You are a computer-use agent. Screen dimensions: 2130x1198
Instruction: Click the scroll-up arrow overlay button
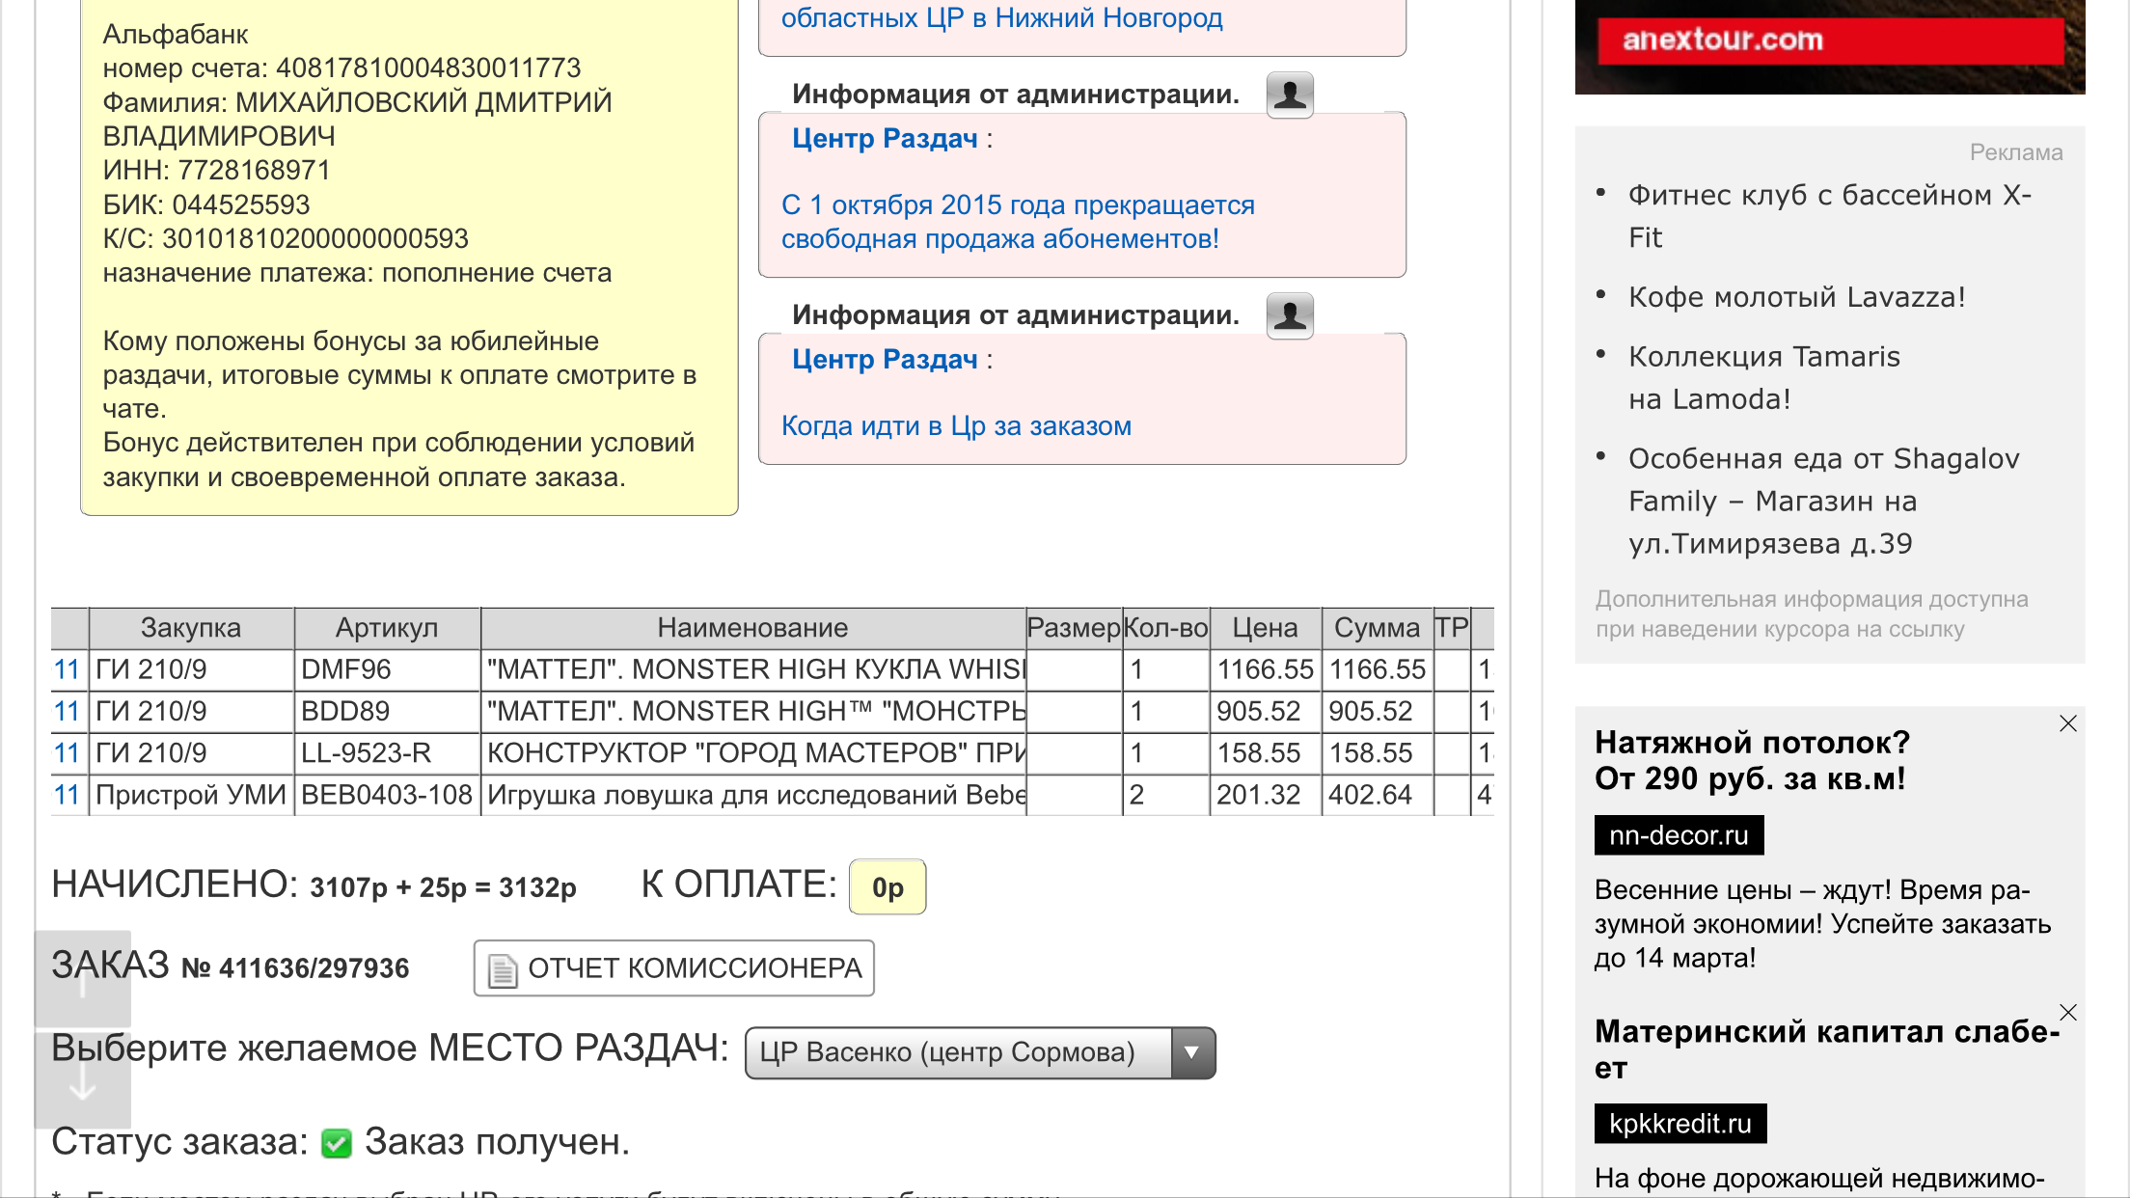[83, 980]
